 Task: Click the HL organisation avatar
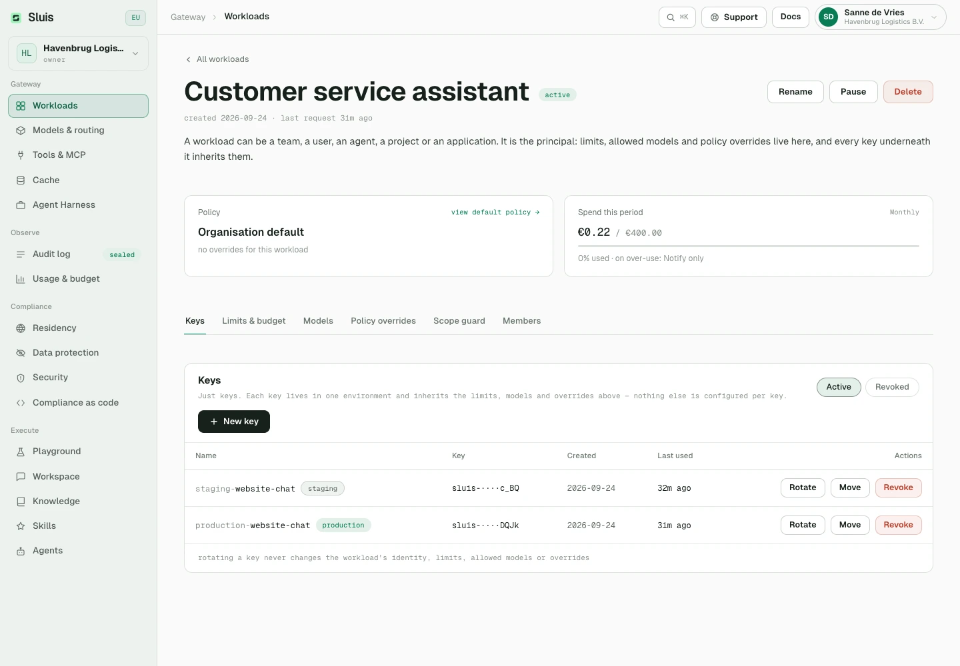(27, 53)
